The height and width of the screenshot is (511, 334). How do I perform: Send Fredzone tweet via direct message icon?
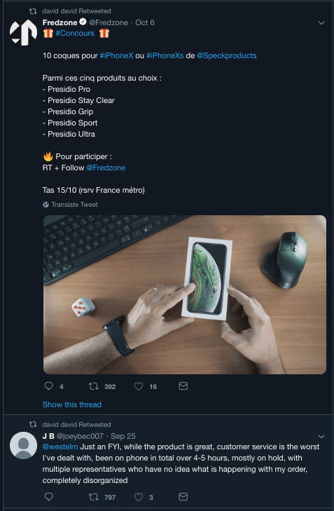(183, 386)
